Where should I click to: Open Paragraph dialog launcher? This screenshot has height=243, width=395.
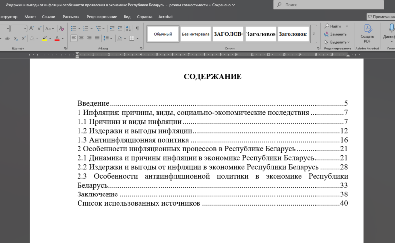point(141,48)
